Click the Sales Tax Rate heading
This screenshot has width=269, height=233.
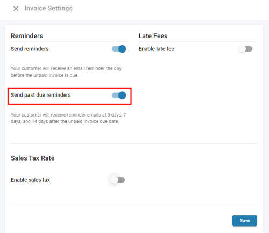[x=33, y=158]
